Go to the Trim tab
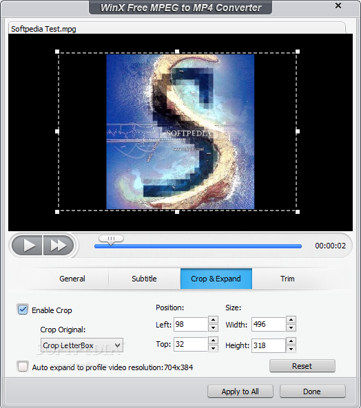 (x=287, y=279)
